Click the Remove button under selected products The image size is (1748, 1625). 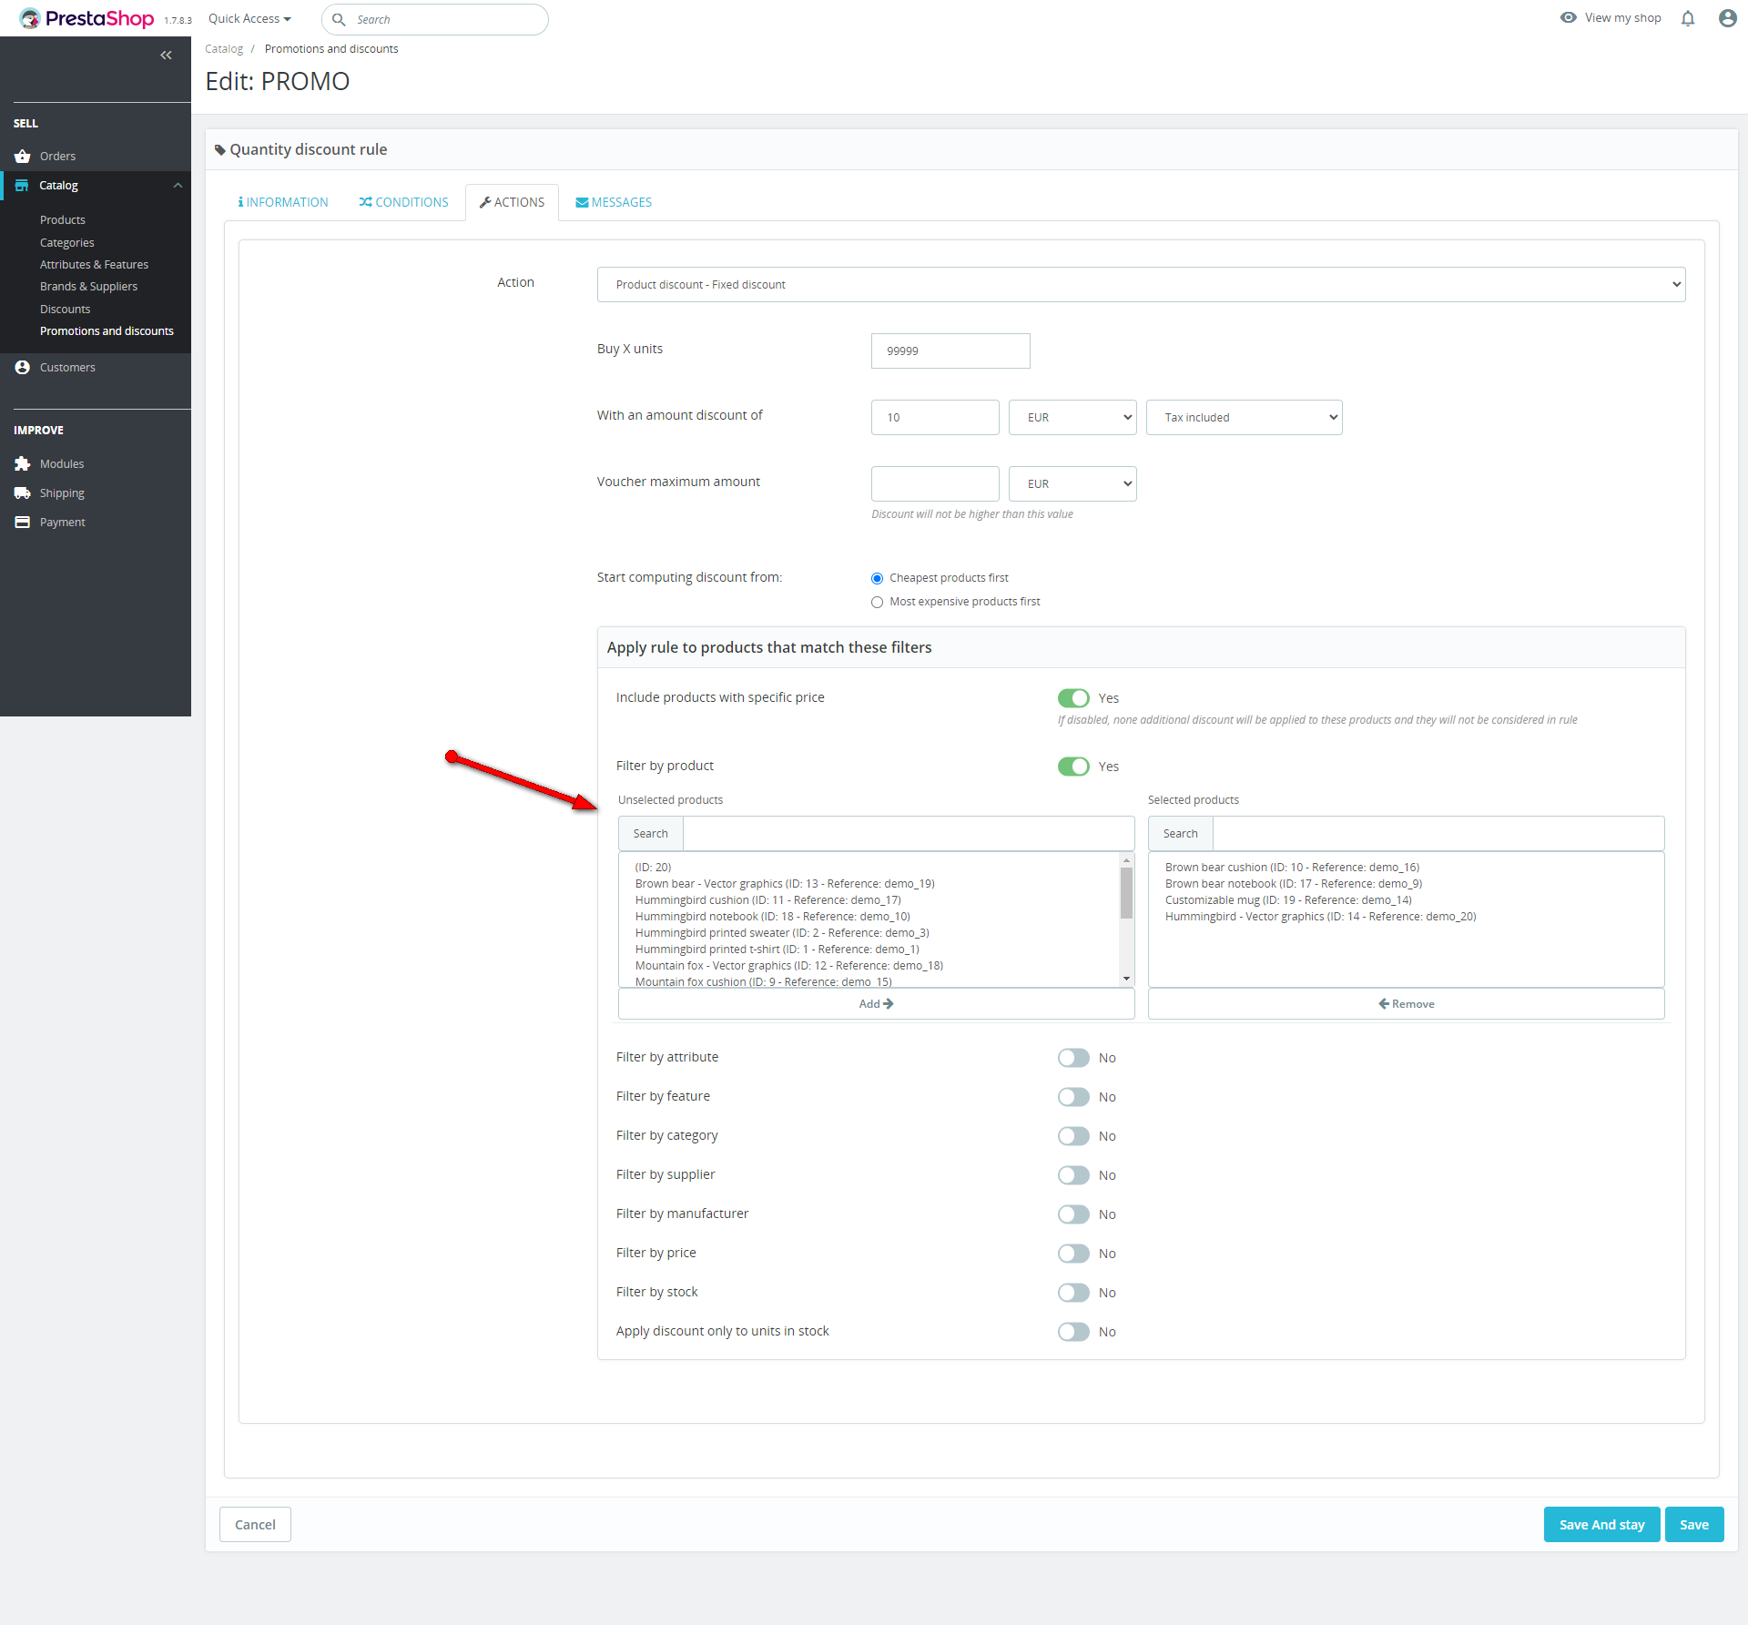[1406, 1004]
